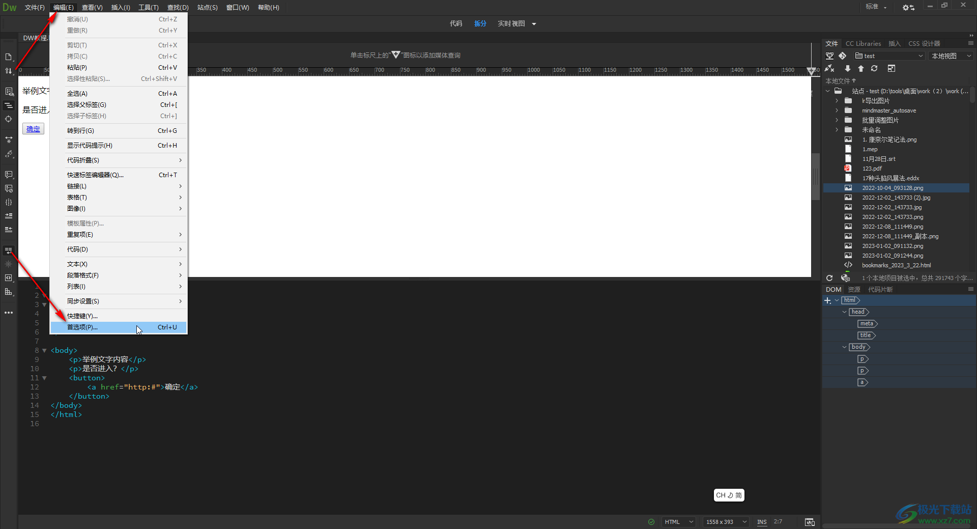Click the Remove Comment icon
This screenshot has width=977, height=529.
[9, 188]
